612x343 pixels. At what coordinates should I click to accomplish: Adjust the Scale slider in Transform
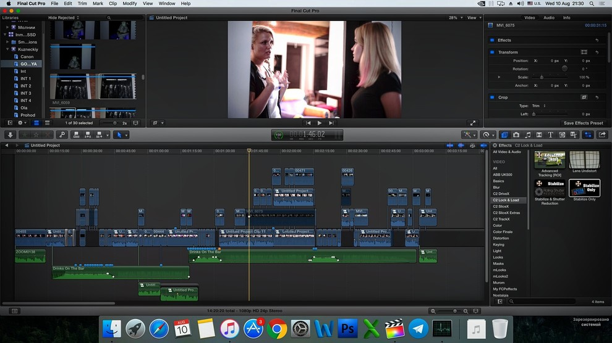click(x=542, y=77)
